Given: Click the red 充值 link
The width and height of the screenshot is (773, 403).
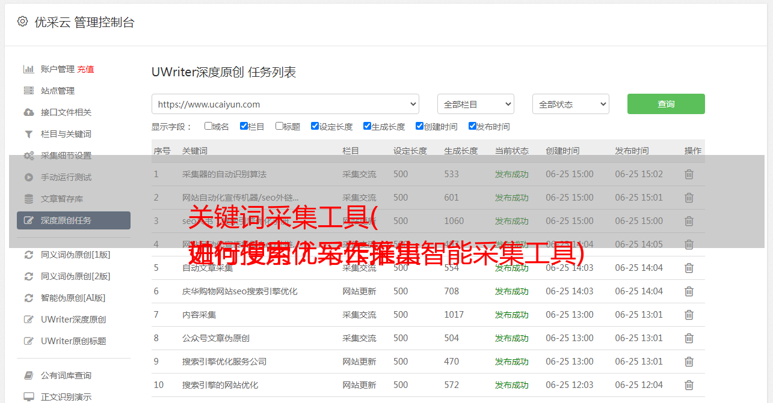Looking at the screenshot, I should point(85,69).
